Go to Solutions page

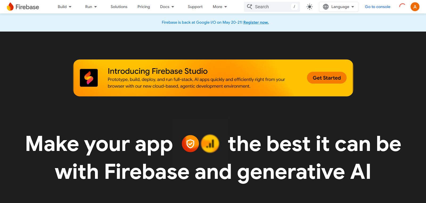[119, 7]
